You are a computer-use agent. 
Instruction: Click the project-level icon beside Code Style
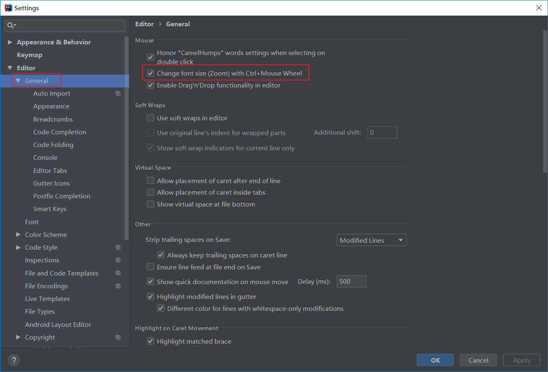pos(118,248)
